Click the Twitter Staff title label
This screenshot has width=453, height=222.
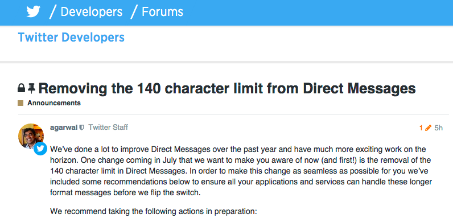108,127
